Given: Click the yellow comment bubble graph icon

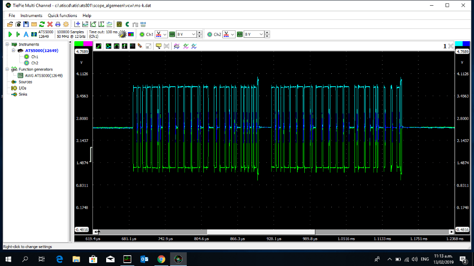Looking at the screenshot, I should [158, 46].
